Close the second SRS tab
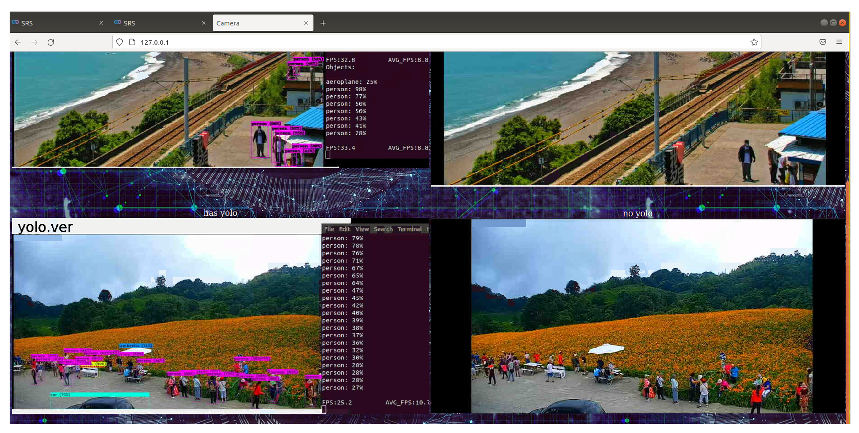The width and height of the screenshot is (859, 433). (x=203, y=23)
